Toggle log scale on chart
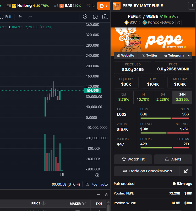 [x=95, y=184]
